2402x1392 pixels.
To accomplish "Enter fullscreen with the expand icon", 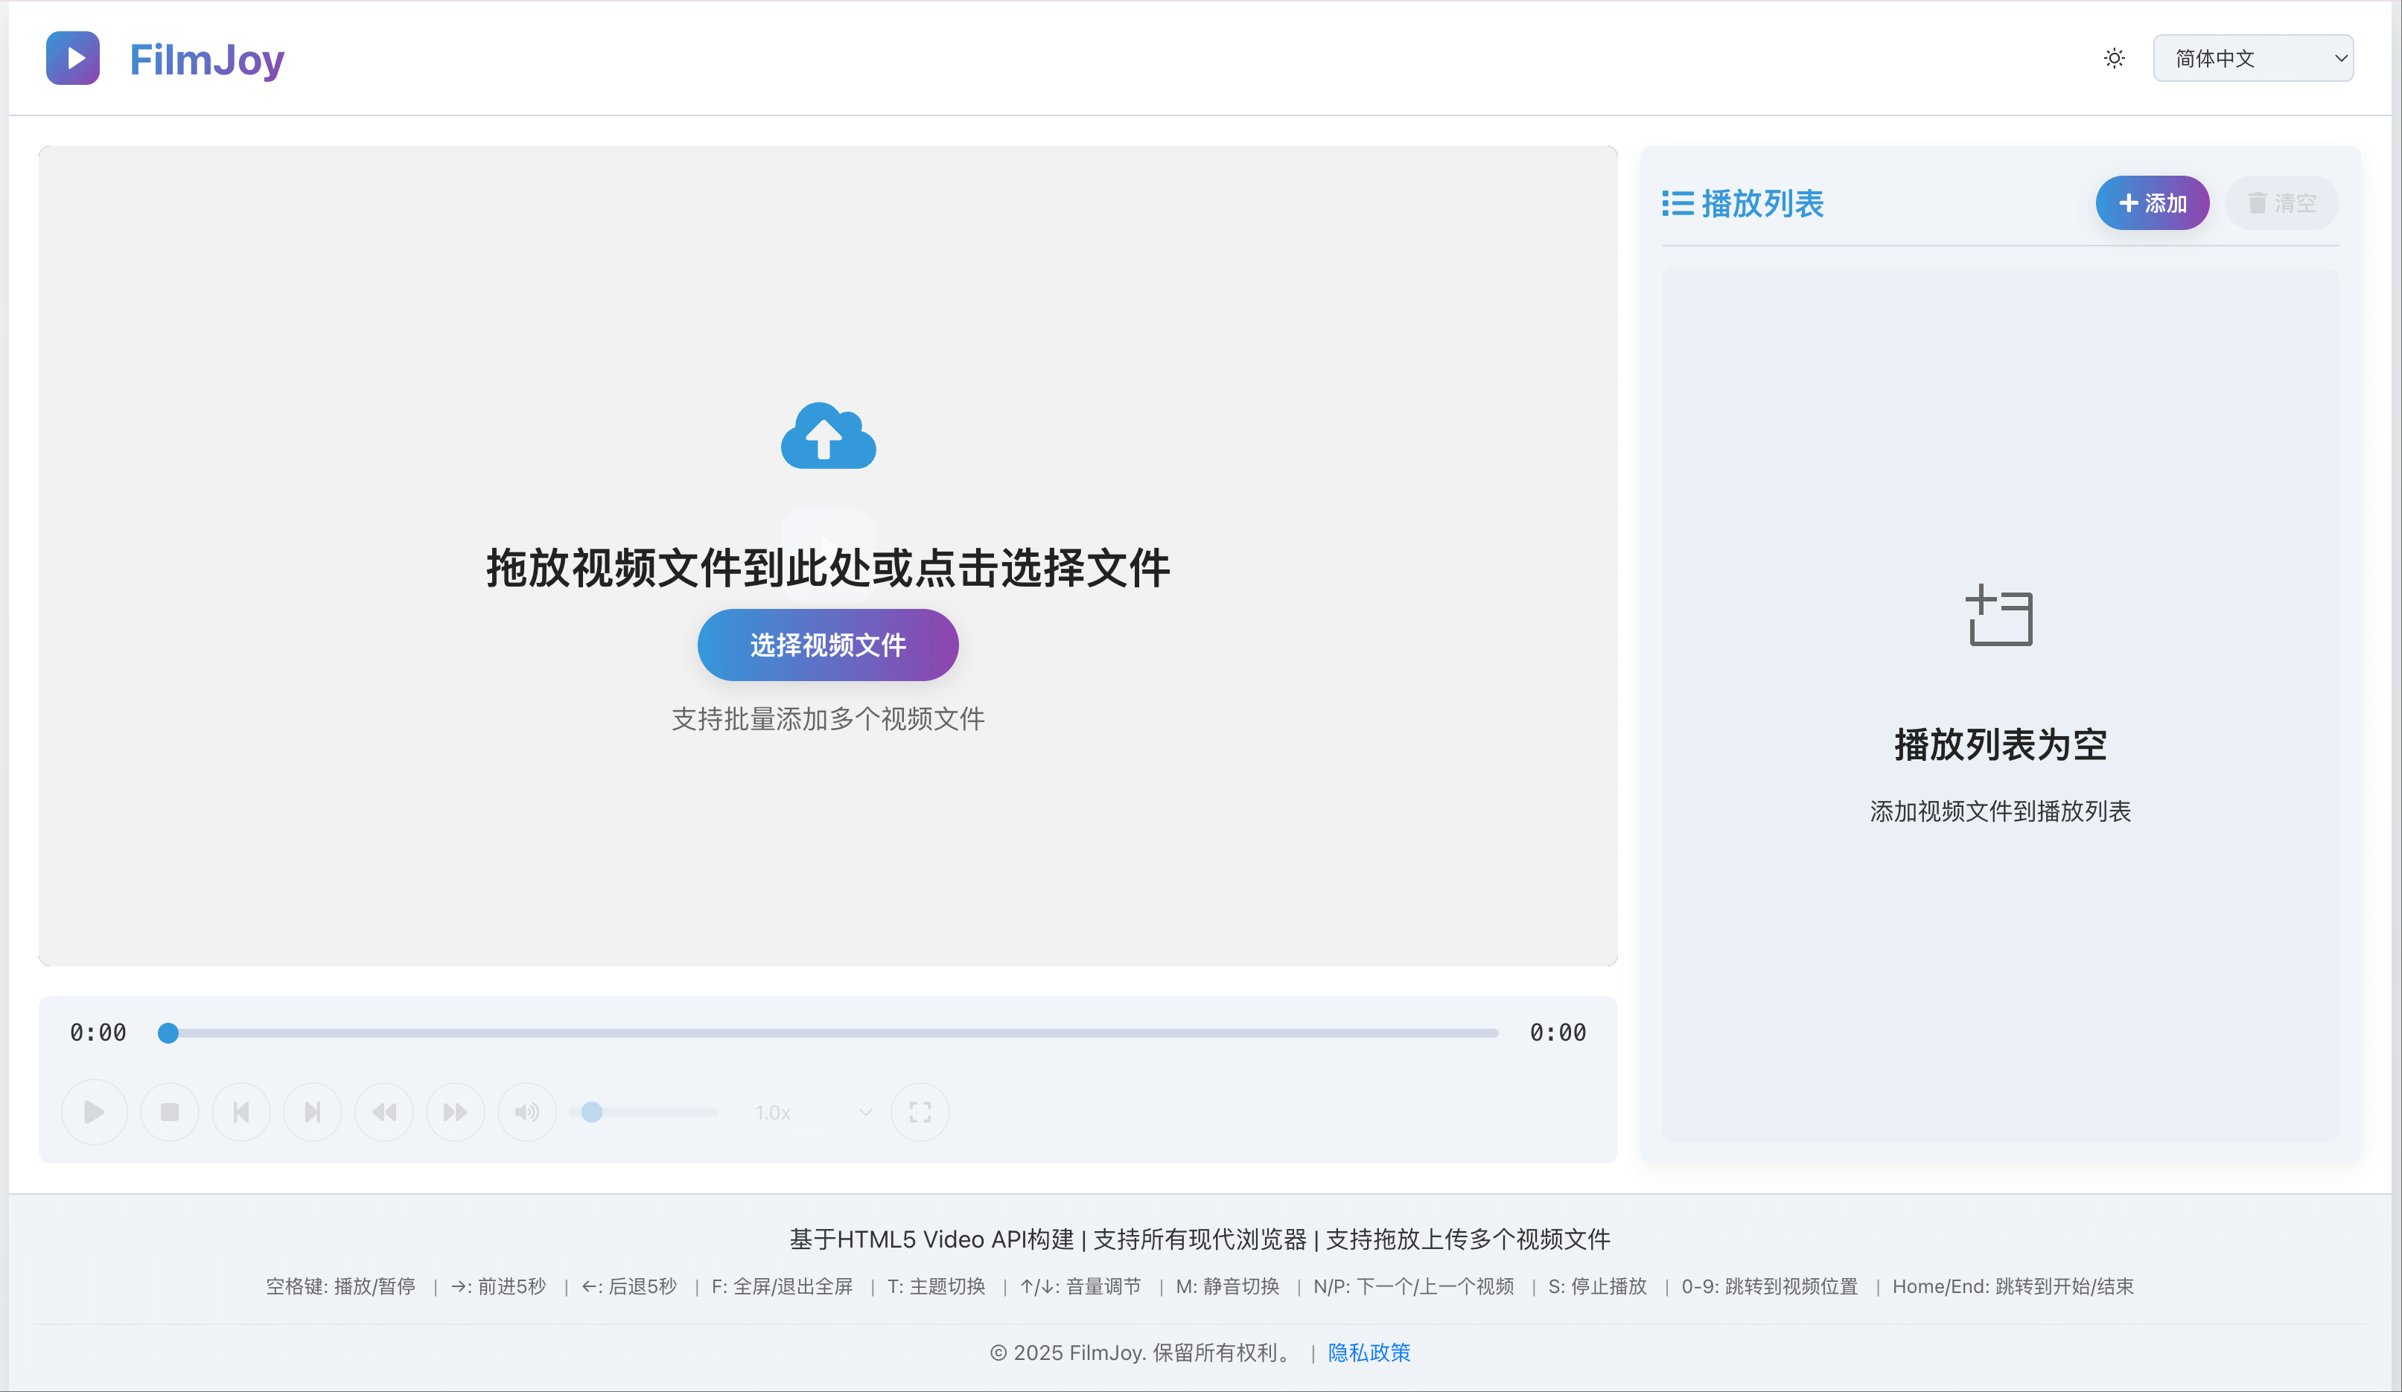I will tap(920, 1112).
